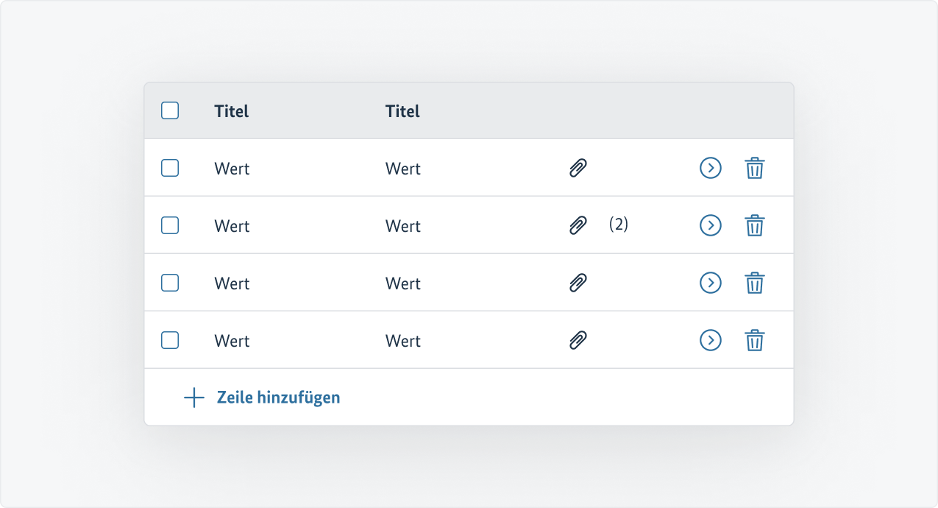Screen dimensions: 938x508
Task: Select all rows with the header checkbox
Action: coord(170,110)
